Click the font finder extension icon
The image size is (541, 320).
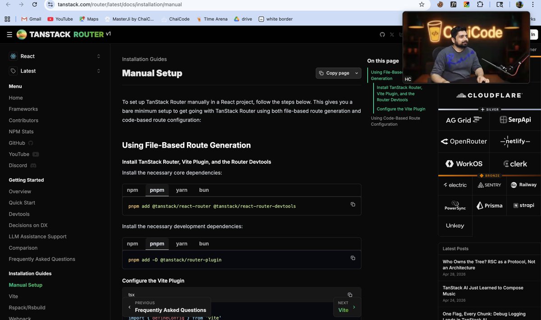454,5
